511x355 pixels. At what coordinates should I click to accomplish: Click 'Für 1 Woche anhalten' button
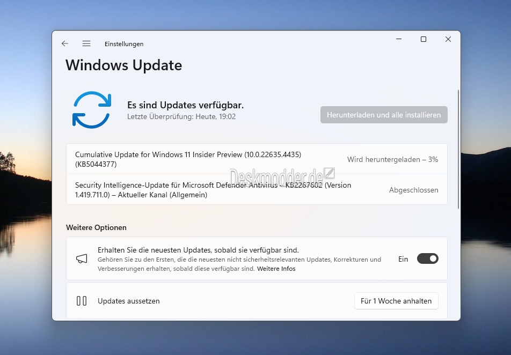pos(396,301)
